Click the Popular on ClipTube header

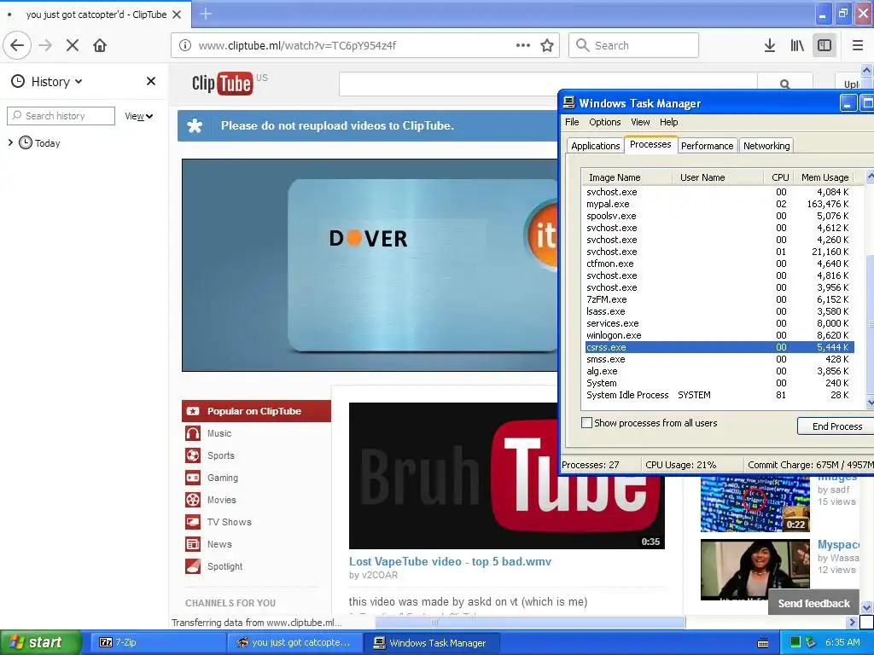coord(256,411)
